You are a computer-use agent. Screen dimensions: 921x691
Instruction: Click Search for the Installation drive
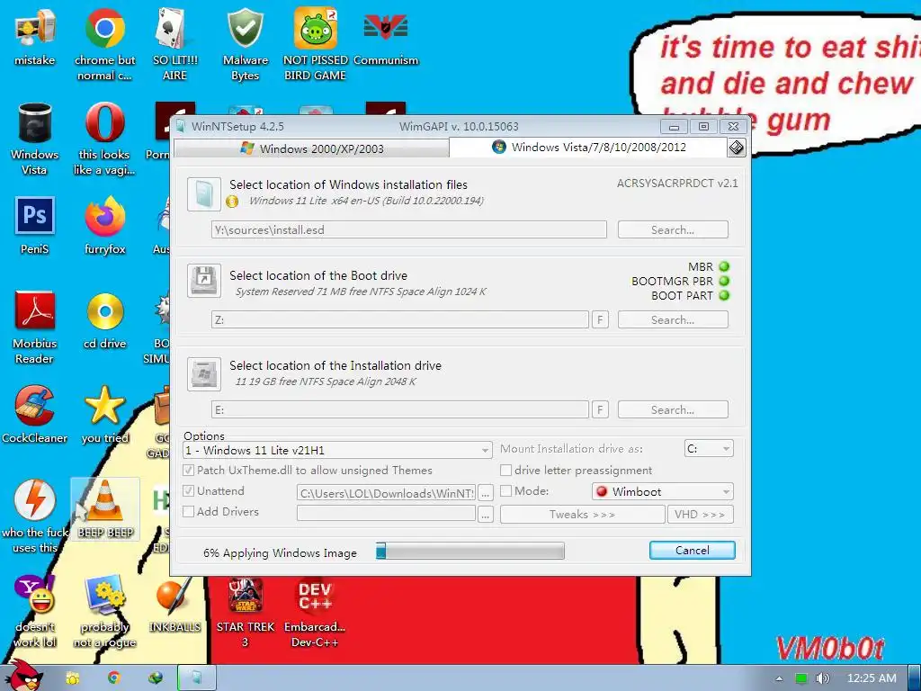click(x=673, y=409)
